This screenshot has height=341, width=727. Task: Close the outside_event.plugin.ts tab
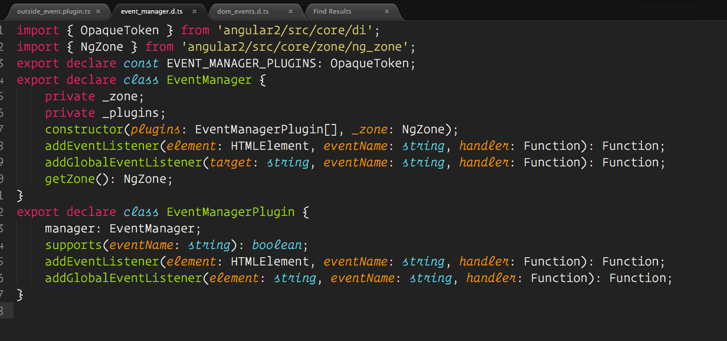98,11
